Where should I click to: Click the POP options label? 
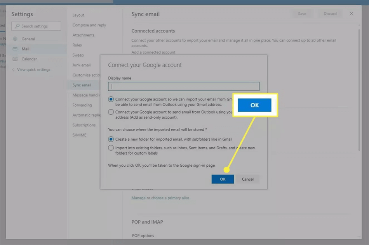pyautogui.click(x=143, y=235)
